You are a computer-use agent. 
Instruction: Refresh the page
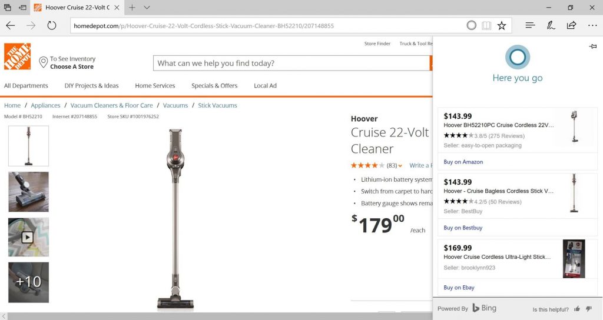pyautogui.click(x=51, y=25)
